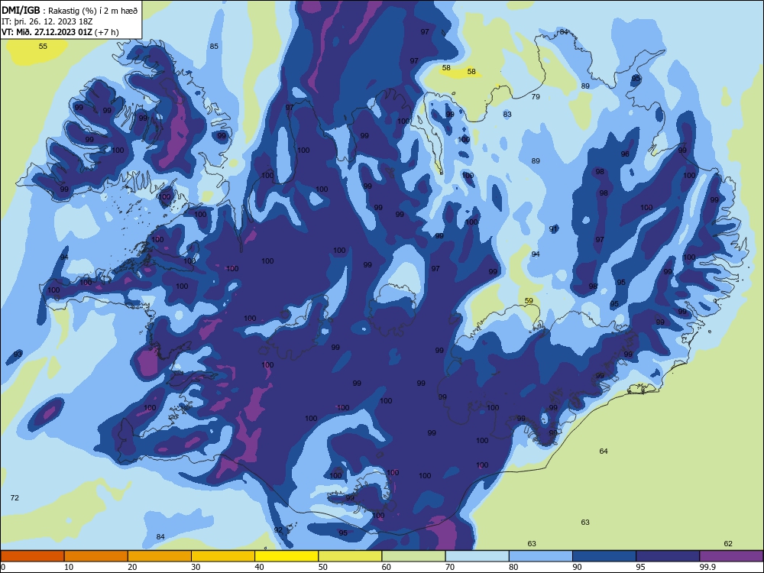Click the legend tick label '50'
Image resolution: width=764 pixels, height=573 pixels.
(322, 567)
